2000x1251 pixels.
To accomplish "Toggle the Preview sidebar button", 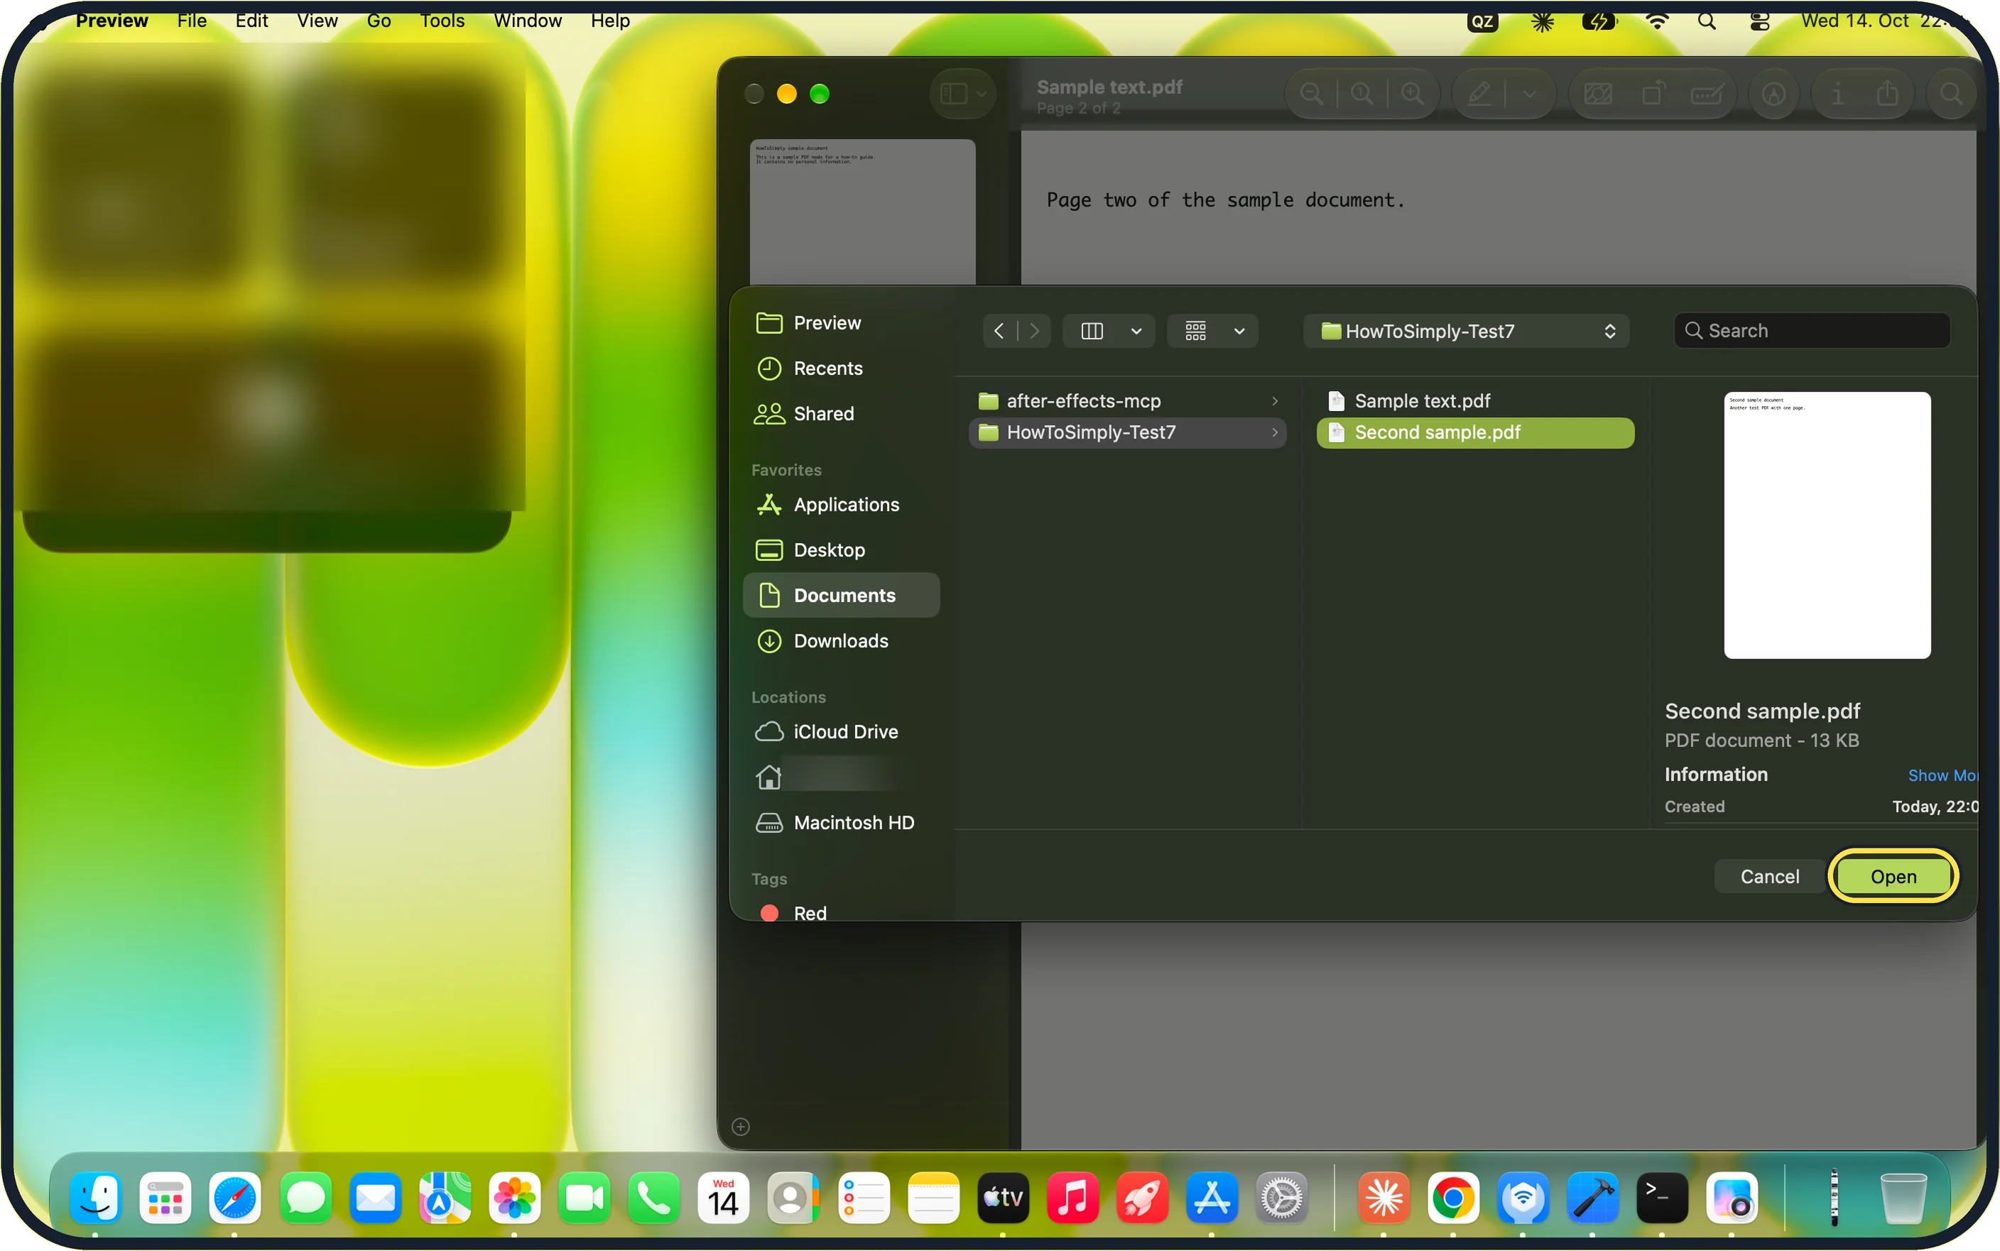I will 954,94.
